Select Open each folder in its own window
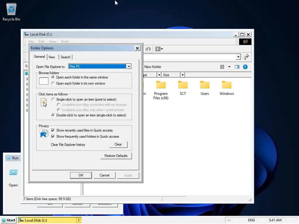Image resolution: width=299 pixels, height=224 pixels. pyautogui.click(x=79, y=83)
